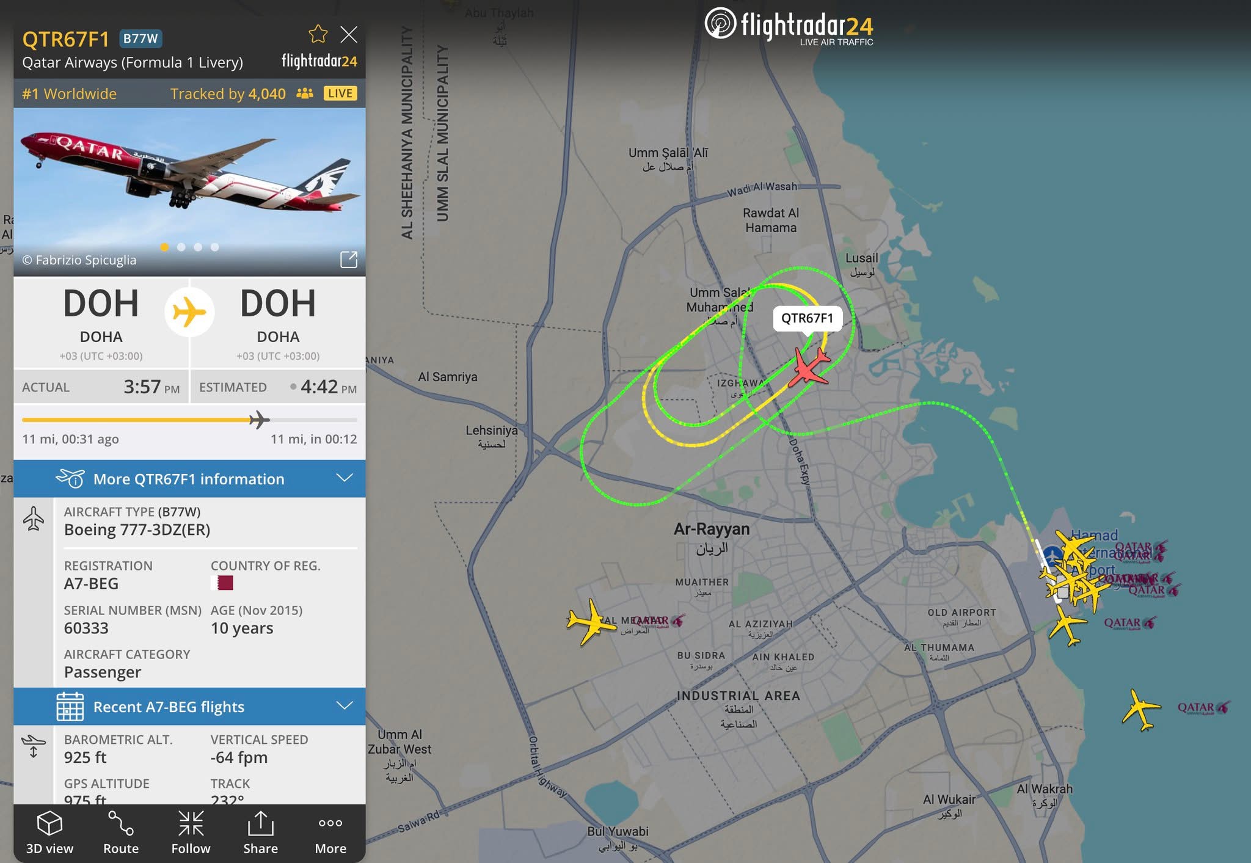Click the QTR67F1 map callout label

(807, 318)
